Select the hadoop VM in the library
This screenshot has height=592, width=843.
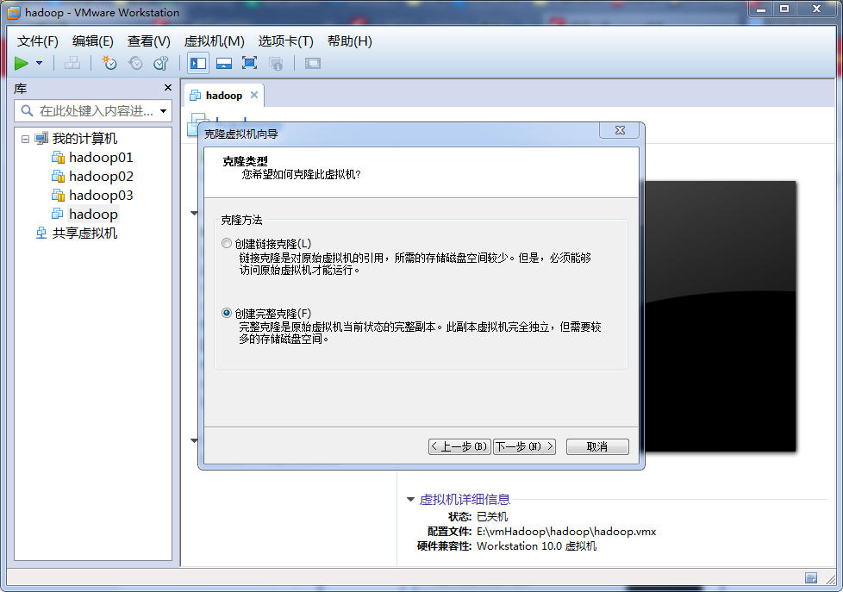pyautogui.click(x=93, y=214)
